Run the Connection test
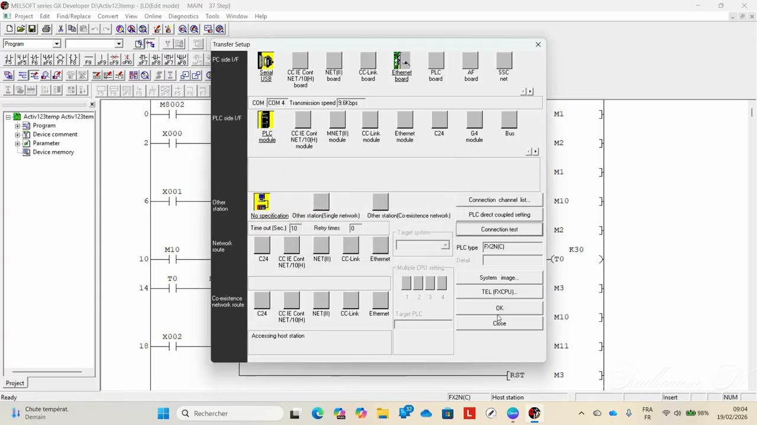The image size is (757, 425). pyautogui.click(x=499, y=230)
